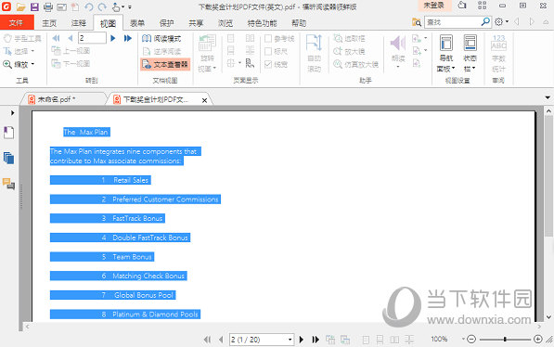Start 自动滚动 auto scroll
The image size is (554, 347).
pos(314,54)
